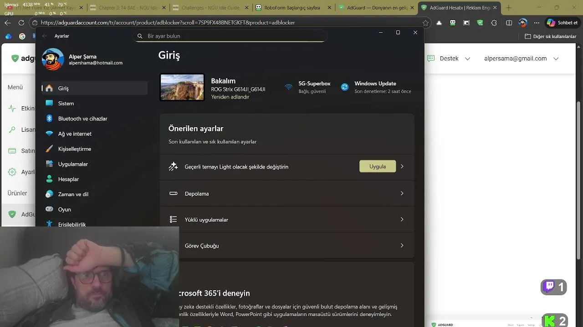
Task: Expand the Destek dropdown on AdGuard page
Action: pyautogui.click(x=467, y=59)
